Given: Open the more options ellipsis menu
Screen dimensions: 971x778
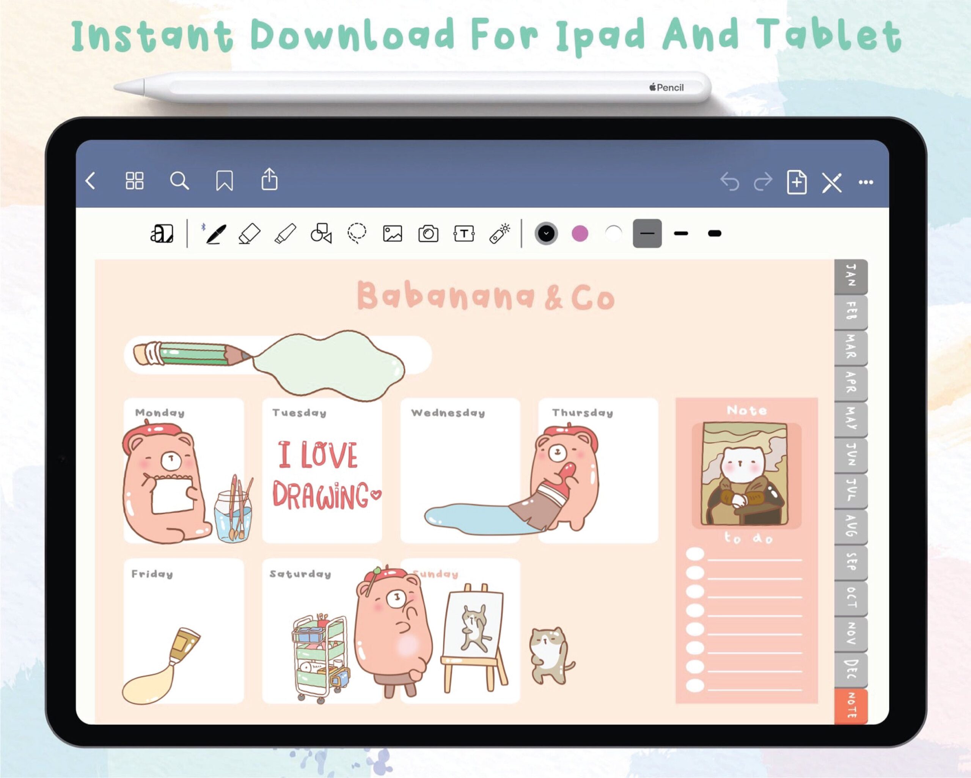Looking at the screenshot, I should 866,182.
